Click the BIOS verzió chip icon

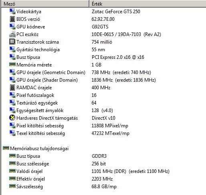point(12,19)
